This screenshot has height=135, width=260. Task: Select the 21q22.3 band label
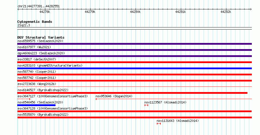click(24, 25)
